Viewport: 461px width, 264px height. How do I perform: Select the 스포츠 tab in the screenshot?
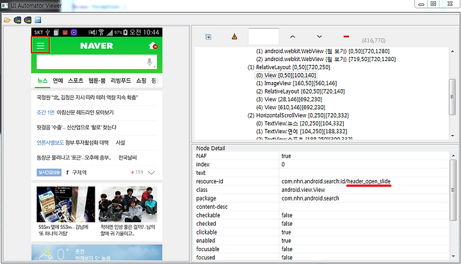tap(76, 81)
